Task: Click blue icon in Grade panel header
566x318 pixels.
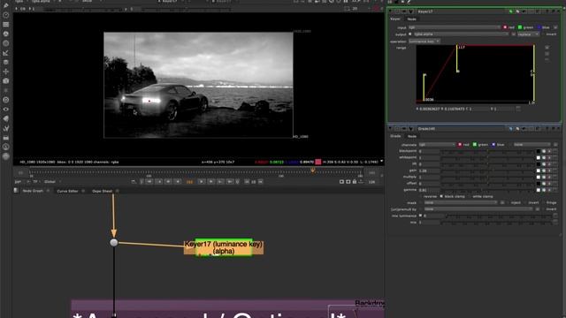Action: [511, 128]
